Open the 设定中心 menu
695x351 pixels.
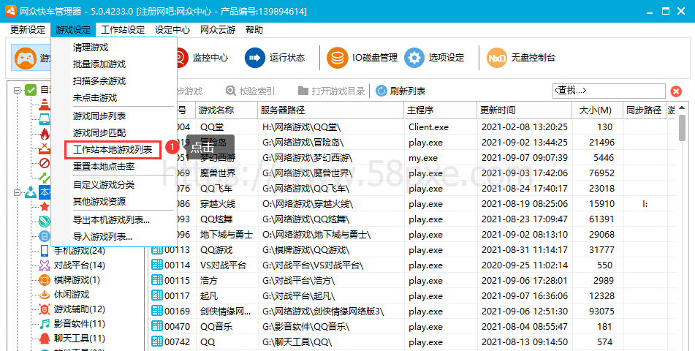[172, 30]
